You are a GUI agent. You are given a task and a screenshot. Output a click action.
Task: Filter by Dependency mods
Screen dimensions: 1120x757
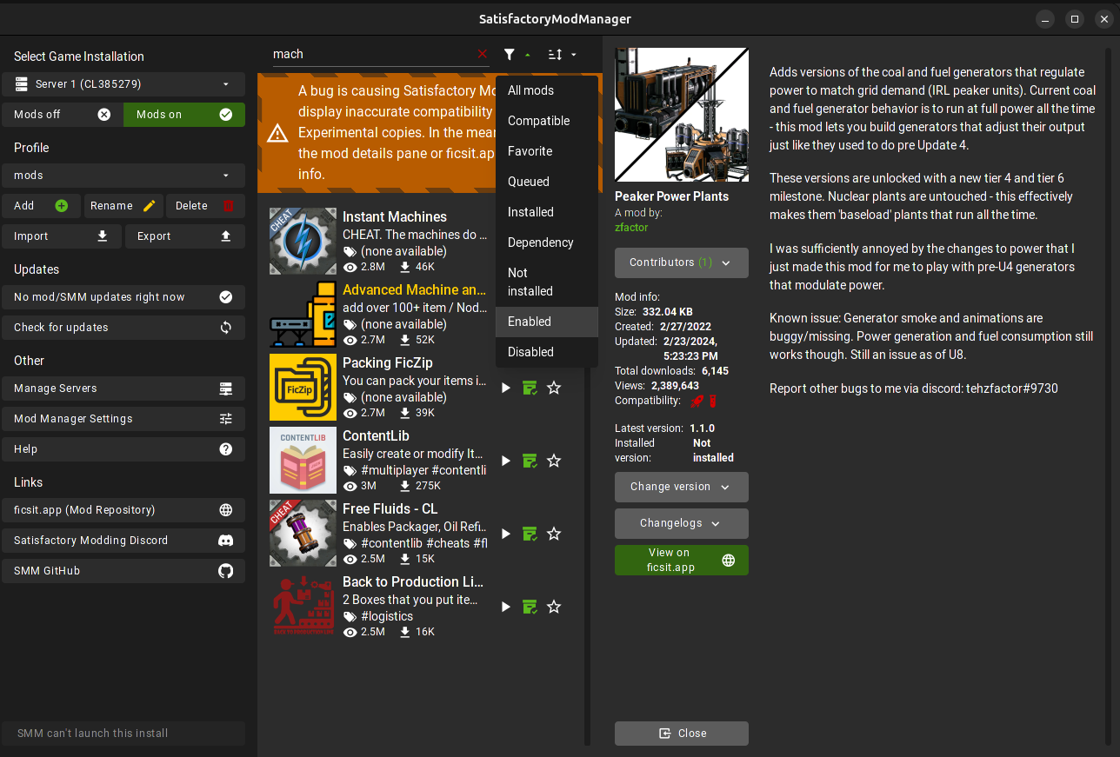(547, 242)
